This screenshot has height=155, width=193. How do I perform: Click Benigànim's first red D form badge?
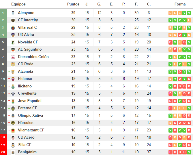(170, 152)
